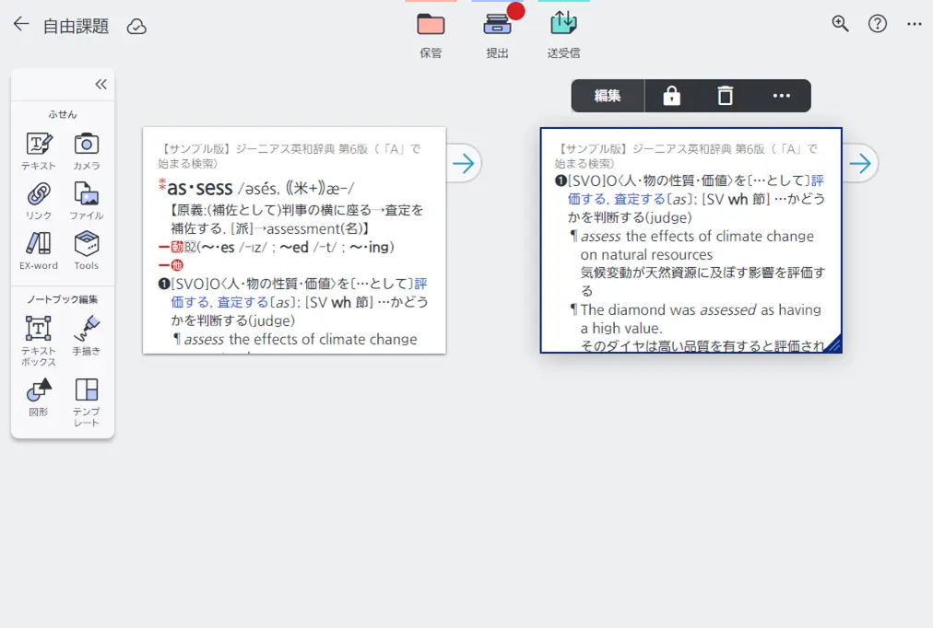
Task: Open the カメラ sticky note tool
Action: [88, 150]
